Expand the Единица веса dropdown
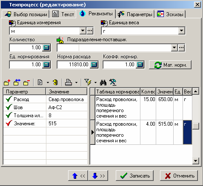 coord(182,31)
